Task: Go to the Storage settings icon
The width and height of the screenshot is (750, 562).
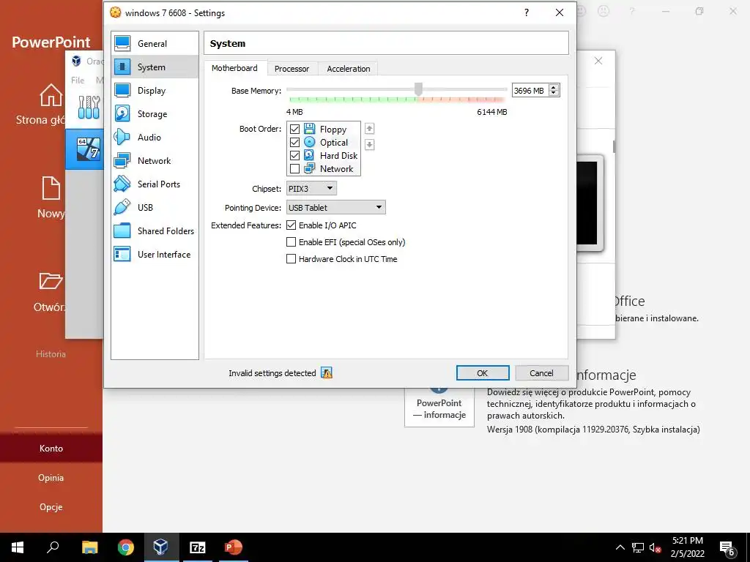Action: coord(122,113)
